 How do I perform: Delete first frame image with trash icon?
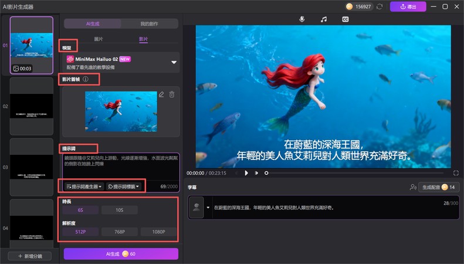[x=172, y=94]
